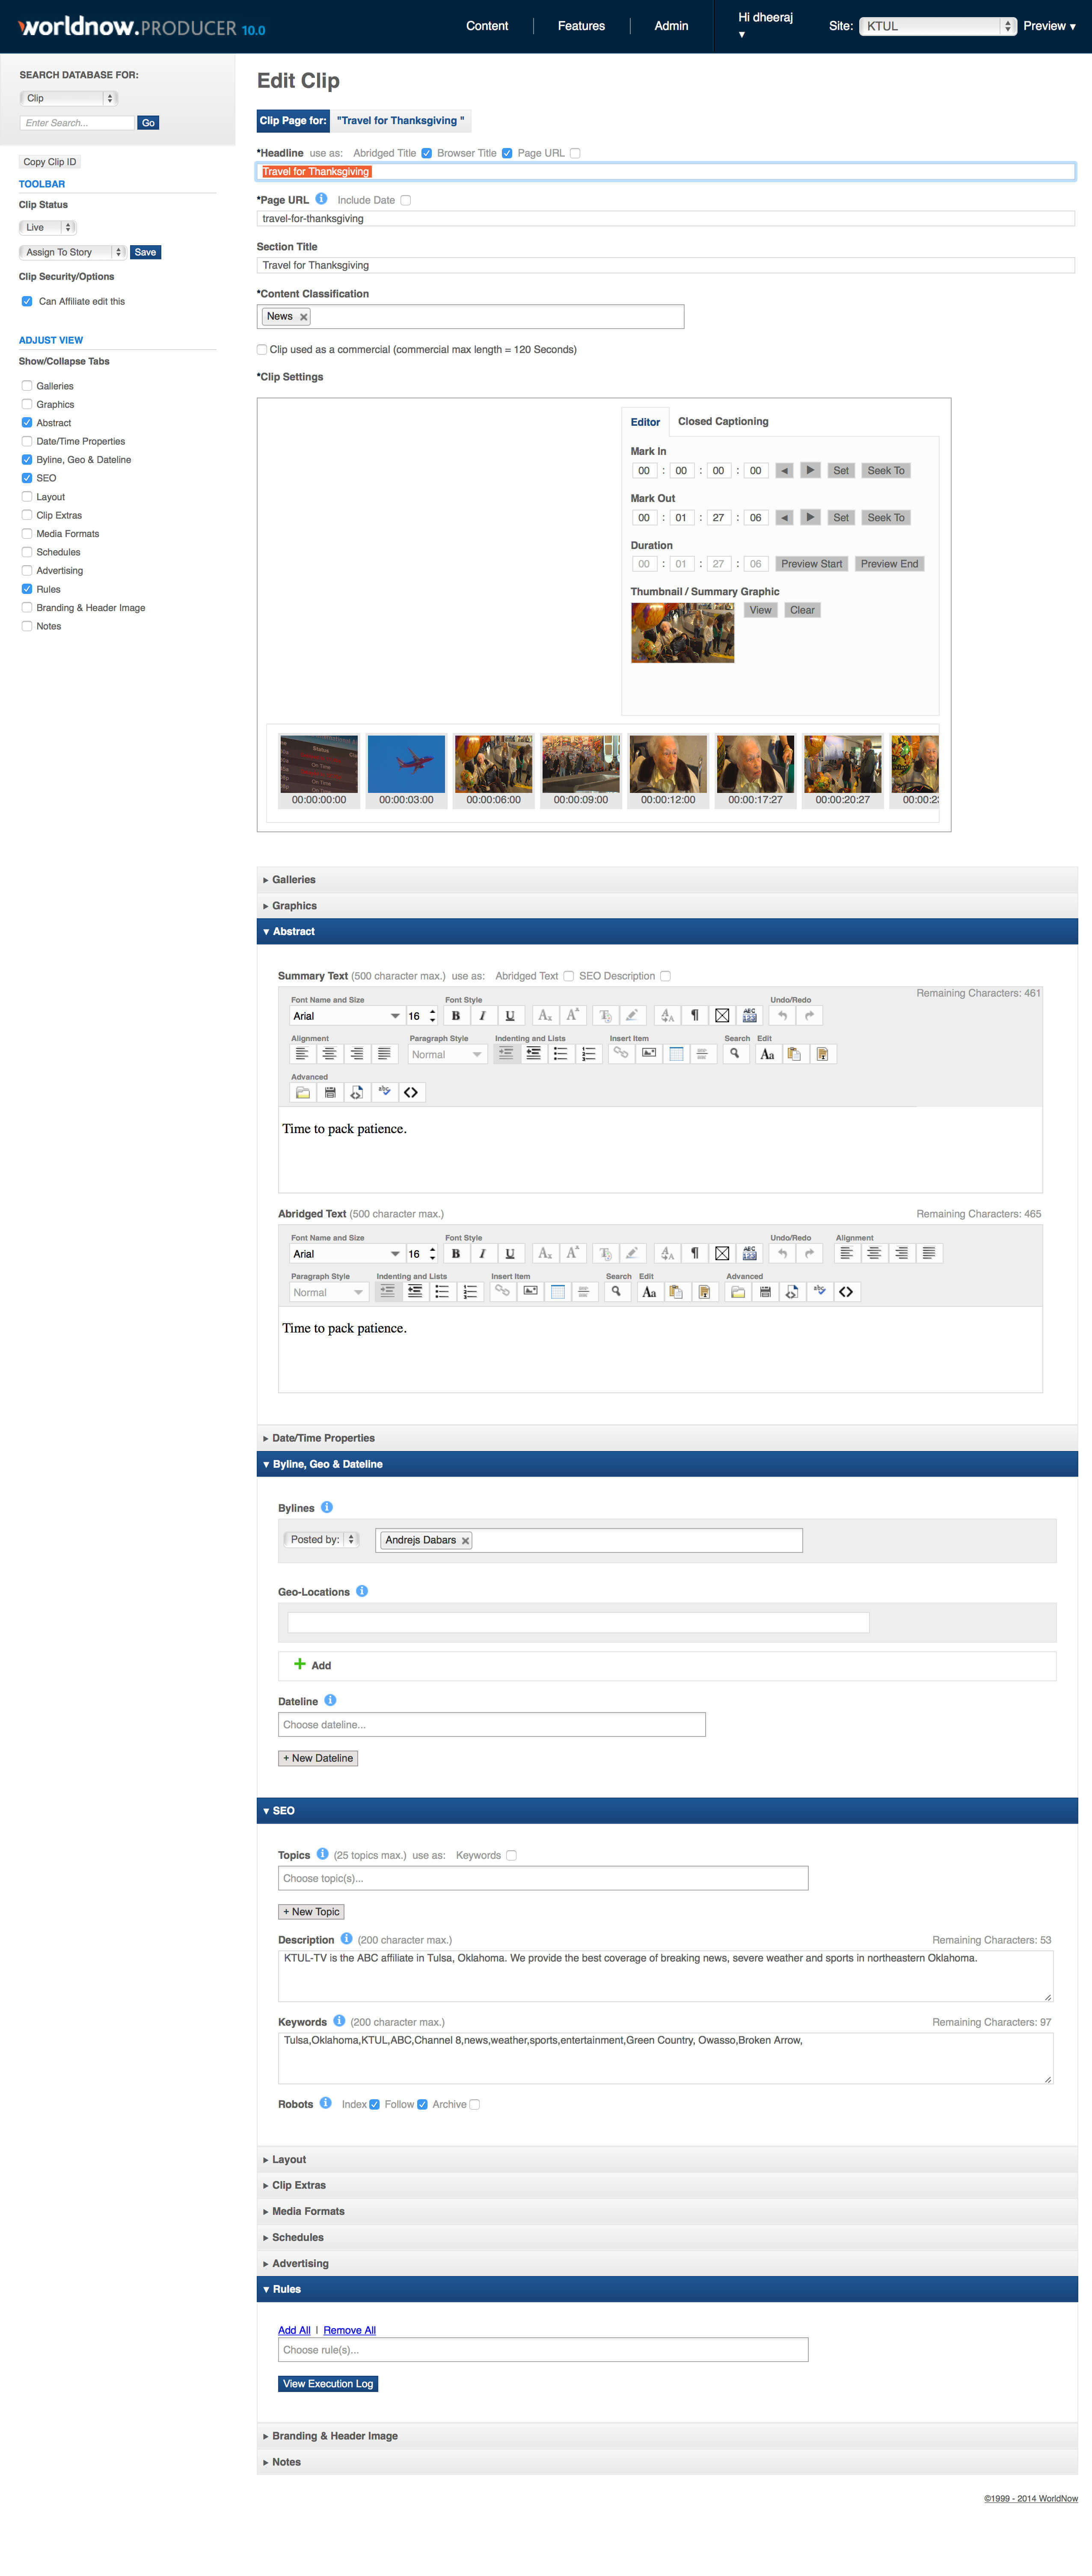Screen dimensions: 1092x2576
Task: Expand the Galleries section
Action: pos(667,880)
